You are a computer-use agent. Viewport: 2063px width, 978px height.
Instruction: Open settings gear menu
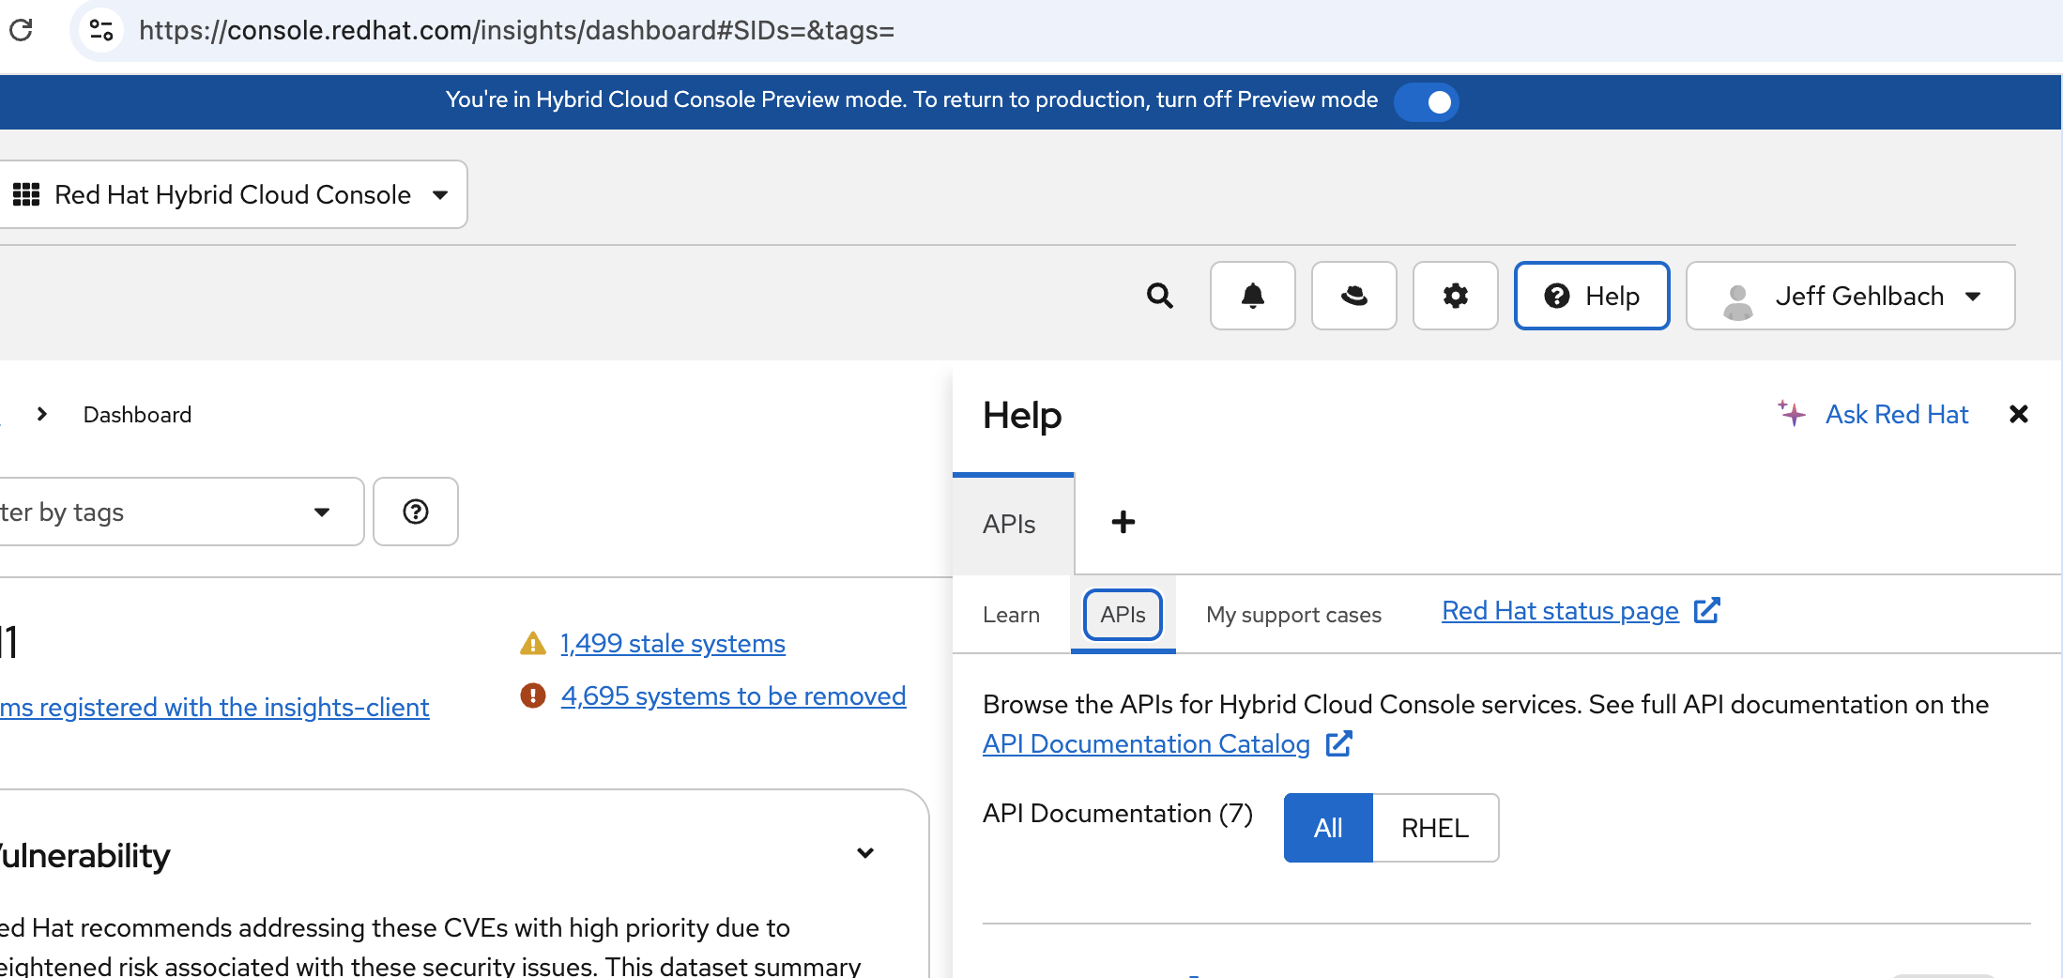pos(1456,296)
